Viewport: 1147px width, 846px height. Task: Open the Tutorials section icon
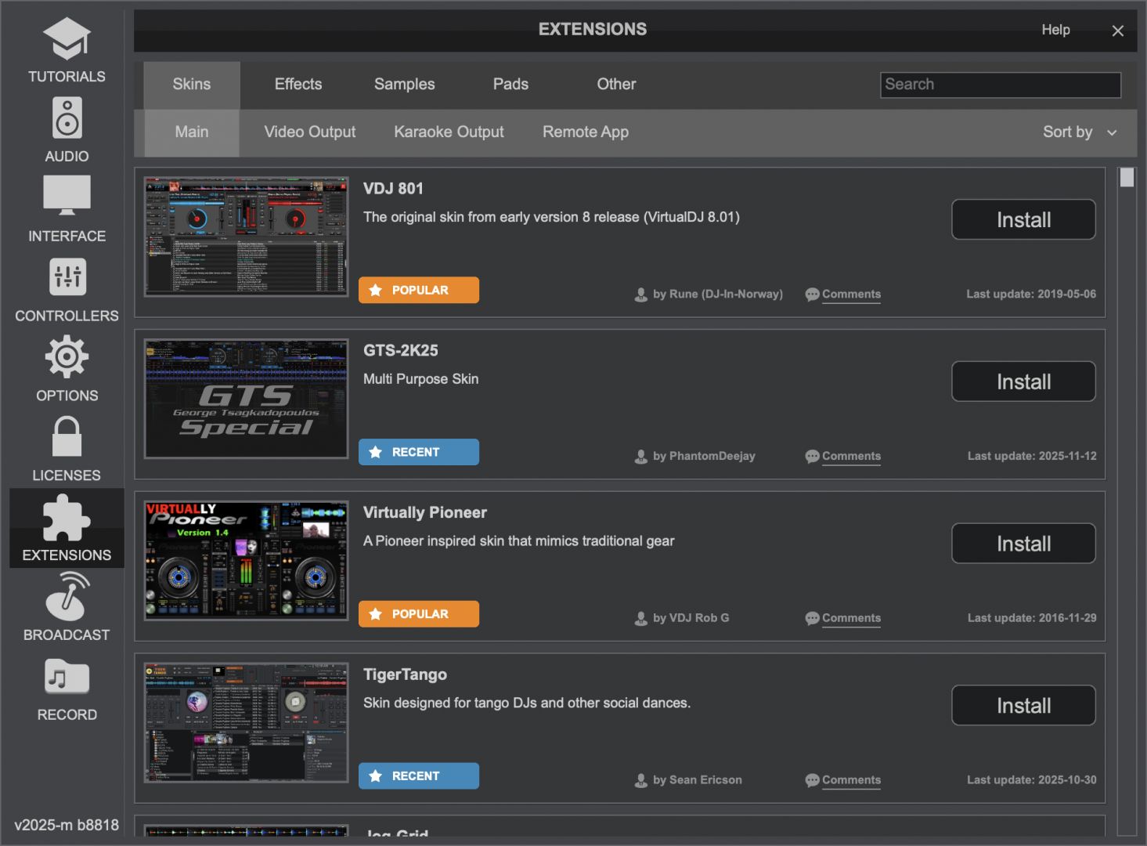67,39
